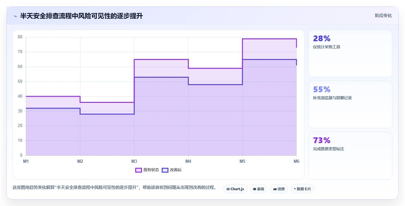Click the 20 y-axis value

[x=20, y=126]
